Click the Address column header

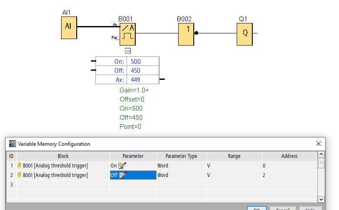289,156
